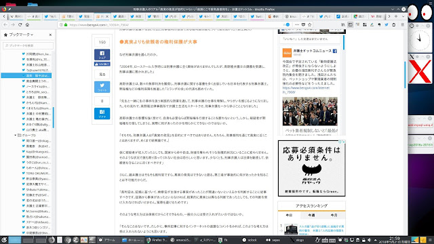Show site info via the green padlock
The image size is (434, 244).
pos(66,24)
